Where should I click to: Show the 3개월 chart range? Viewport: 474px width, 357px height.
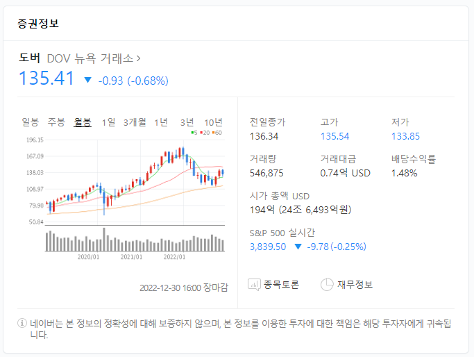[135, 122]
